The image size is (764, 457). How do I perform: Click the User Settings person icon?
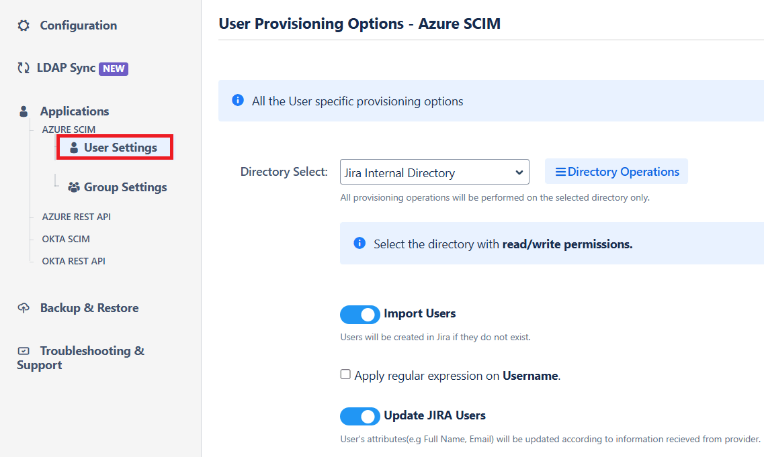click(x=74, y=148)
